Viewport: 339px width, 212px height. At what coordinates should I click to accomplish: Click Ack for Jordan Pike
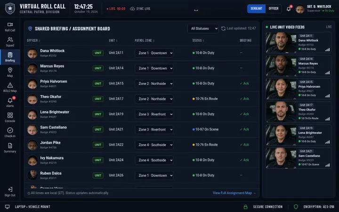(244, 145)
